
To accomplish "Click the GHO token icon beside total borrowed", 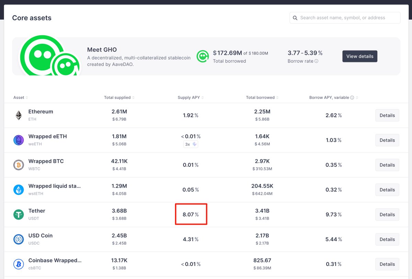I will (x=203, y=56).
